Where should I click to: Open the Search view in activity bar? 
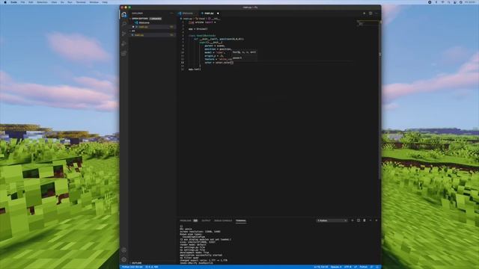pyautogui.click(x=123, y=24)
